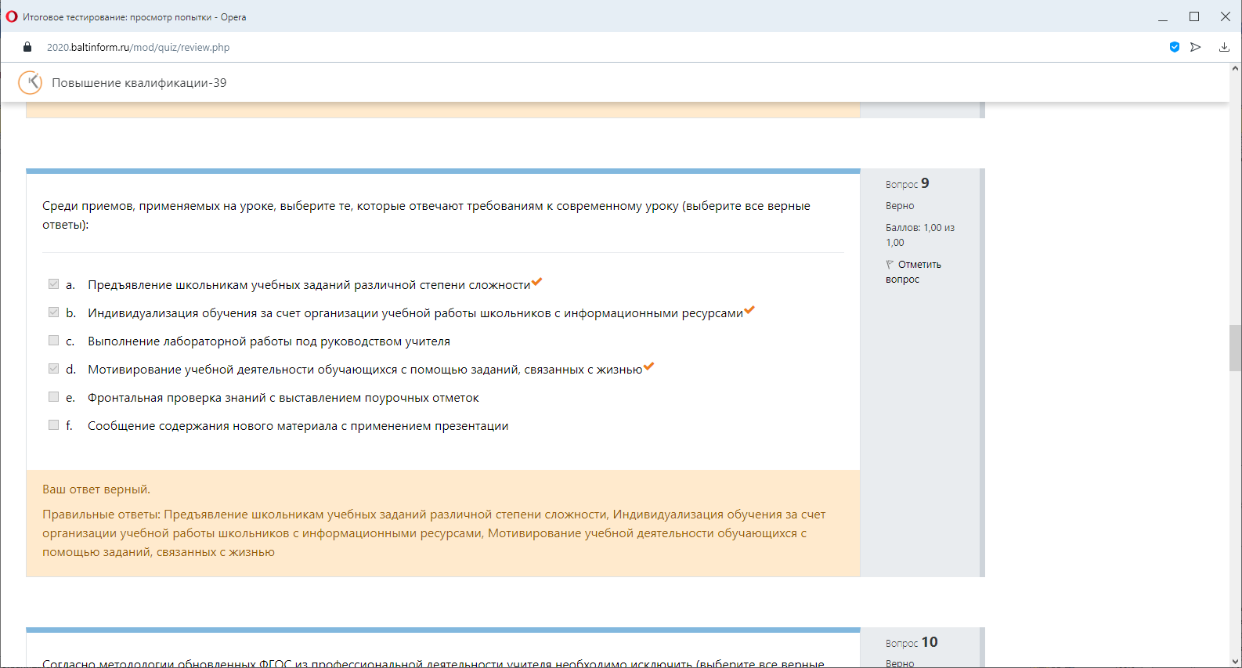Image resolution: width=1242 pixels, height=668 pixels.
Task: Click the answer text Фронтальная проверка знаний
Action: click(283, 398)
